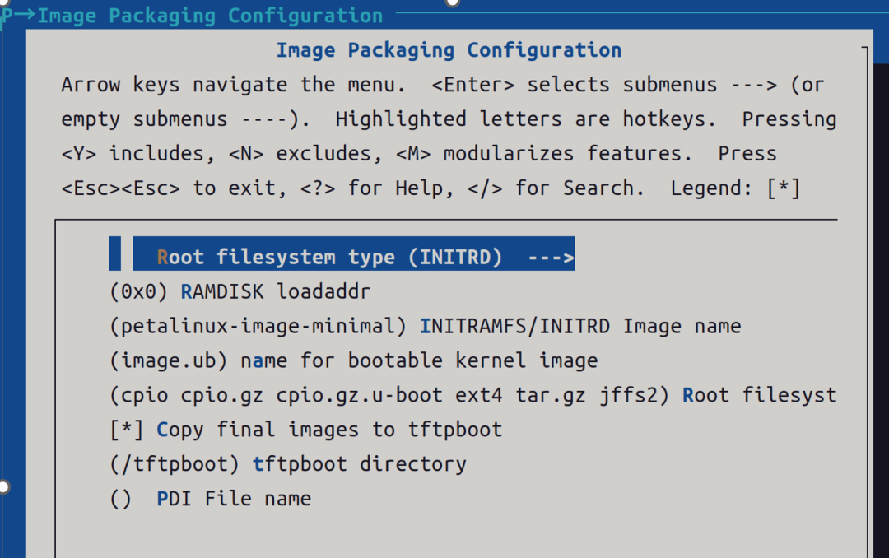Image resolution: width=889 pixels, height=558 pixels.
Task: Click the </> Search key hint
Action: coord(485,188)
